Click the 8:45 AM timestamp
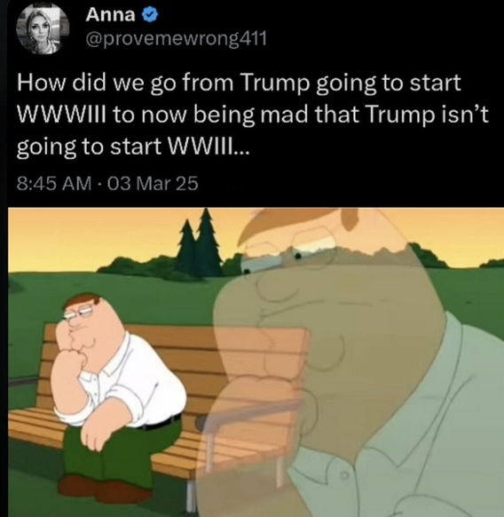Viewport: 504px width, 517px height. pyautogui.click(x=54, y=184)
